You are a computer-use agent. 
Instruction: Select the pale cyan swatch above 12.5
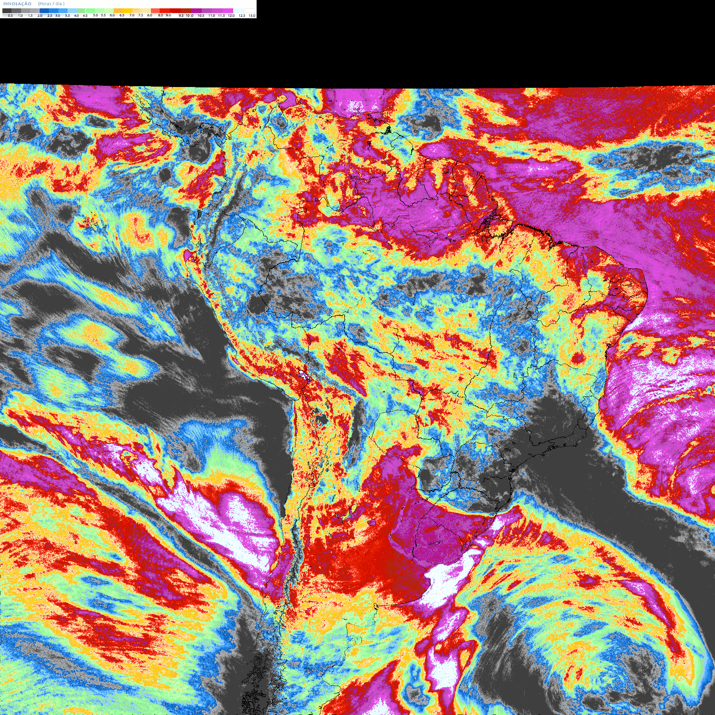(238, 11)
